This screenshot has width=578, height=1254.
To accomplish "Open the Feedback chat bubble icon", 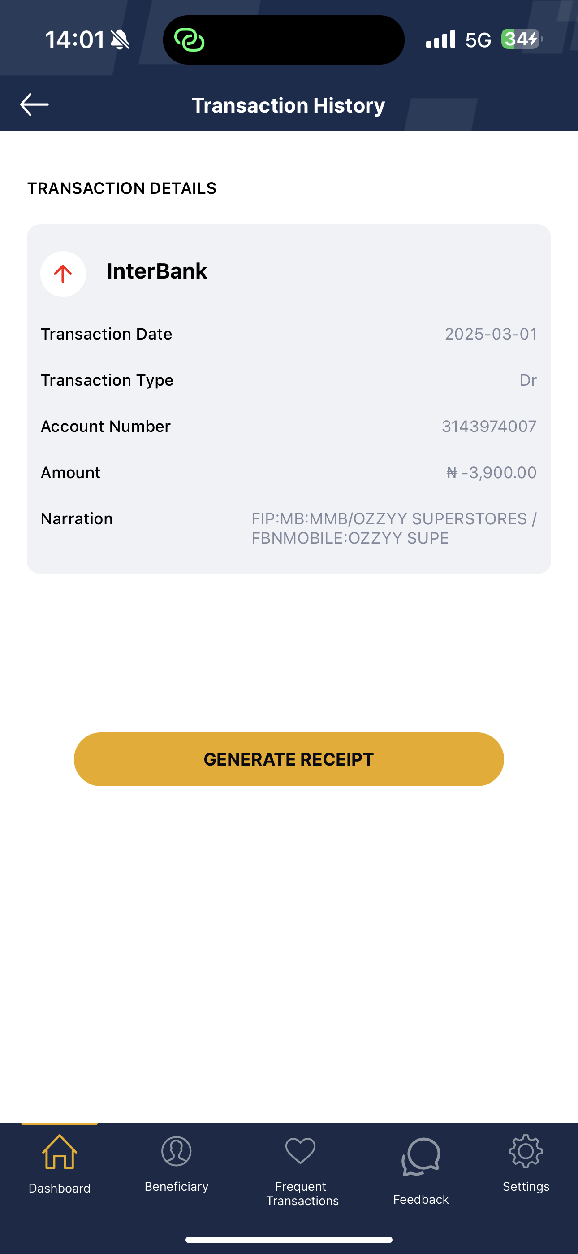I will pos(421,1157).
